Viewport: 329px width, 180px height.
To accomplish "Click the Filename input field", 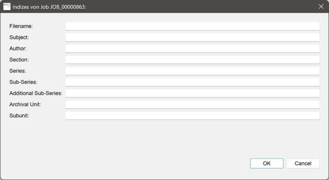I will (x=192, y=26).
